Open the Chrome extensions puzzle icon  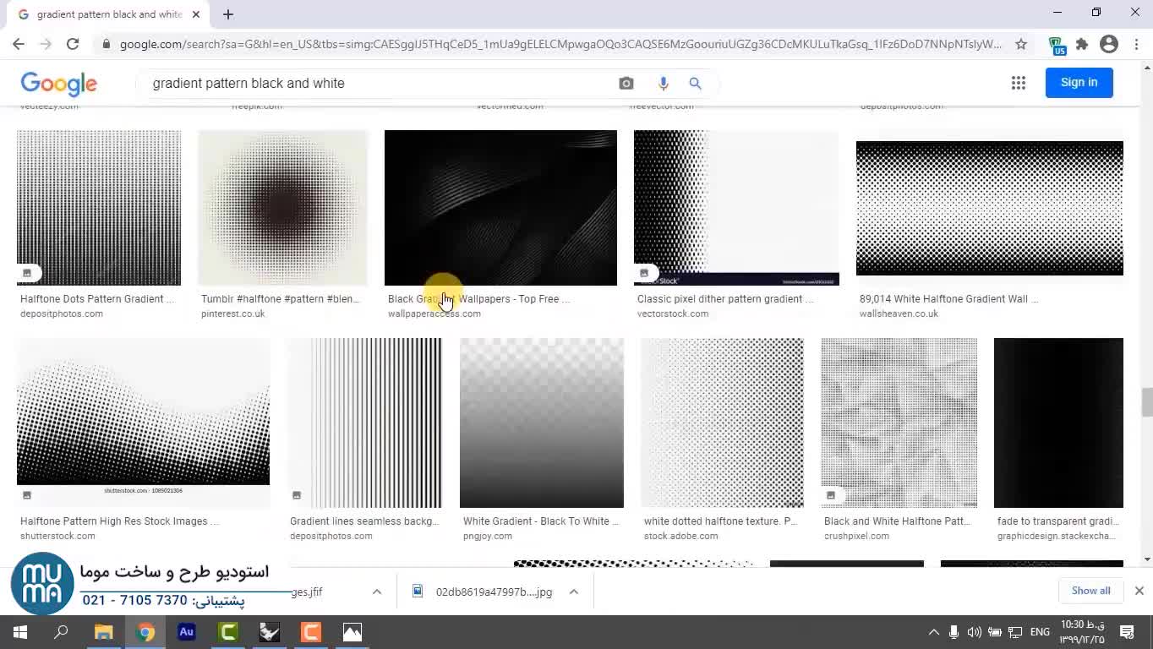[x=1082, y=44]
